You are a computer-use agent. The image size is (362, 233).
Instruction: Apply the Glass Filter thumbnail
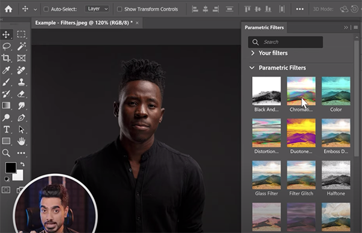(267, 175)
